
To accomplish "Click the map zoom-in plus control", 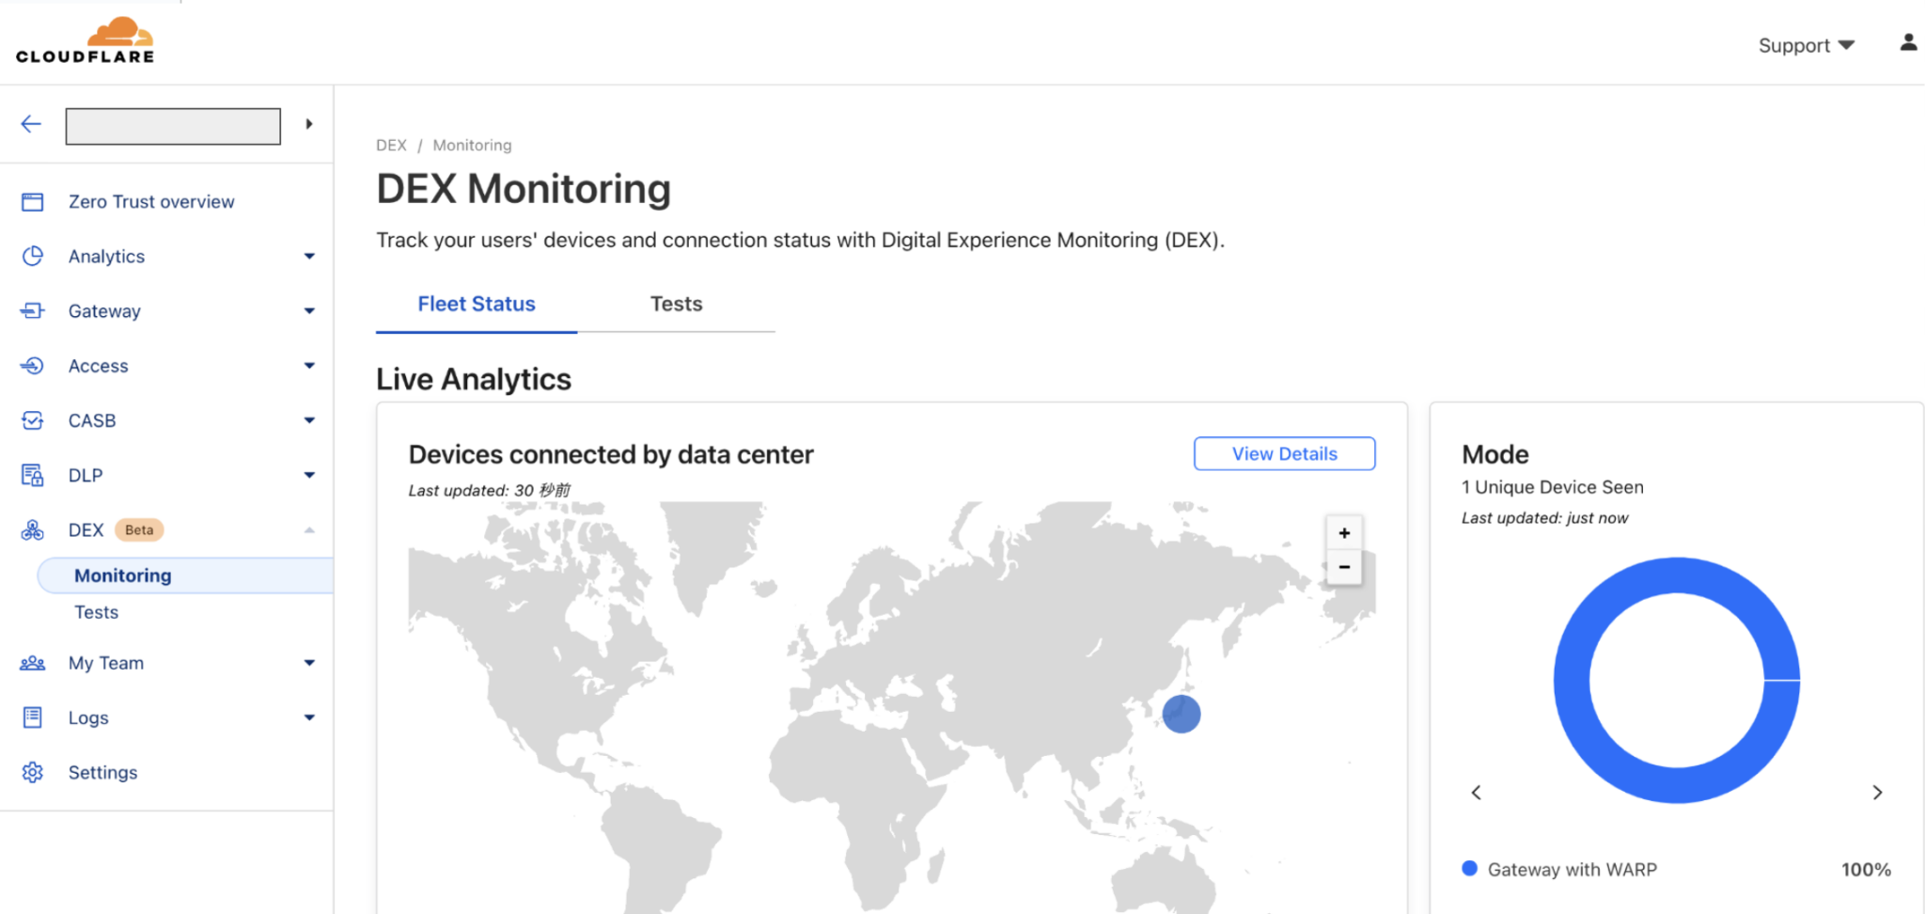I will click(1344, 532).
